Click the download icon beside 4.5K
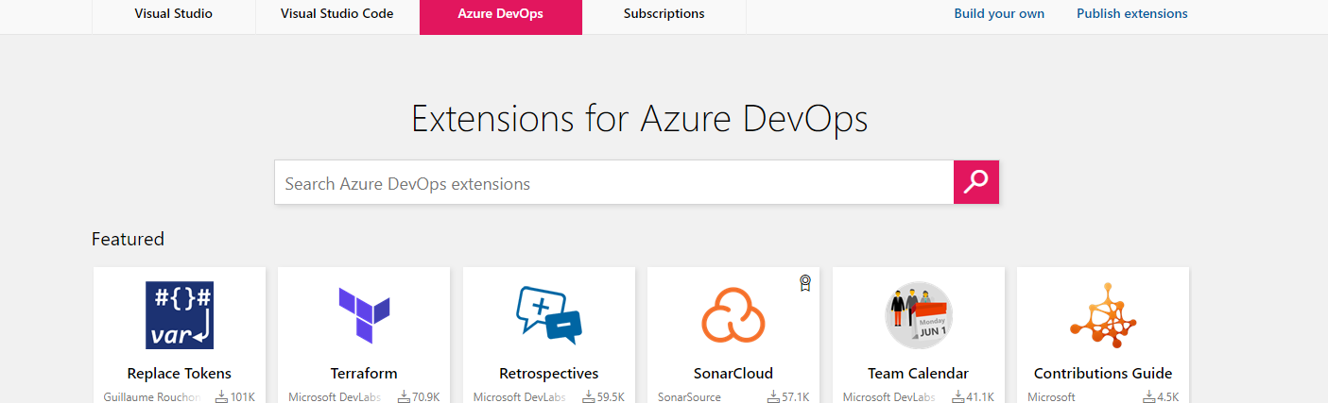The width and height of the screenshot is (1328, 403). (1149, 397)
